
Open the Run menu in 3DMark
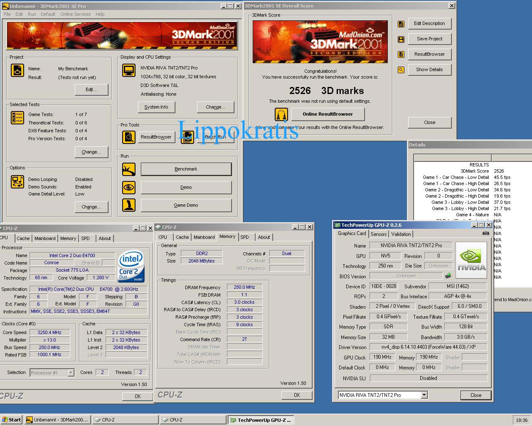click(x=32, y=14)
